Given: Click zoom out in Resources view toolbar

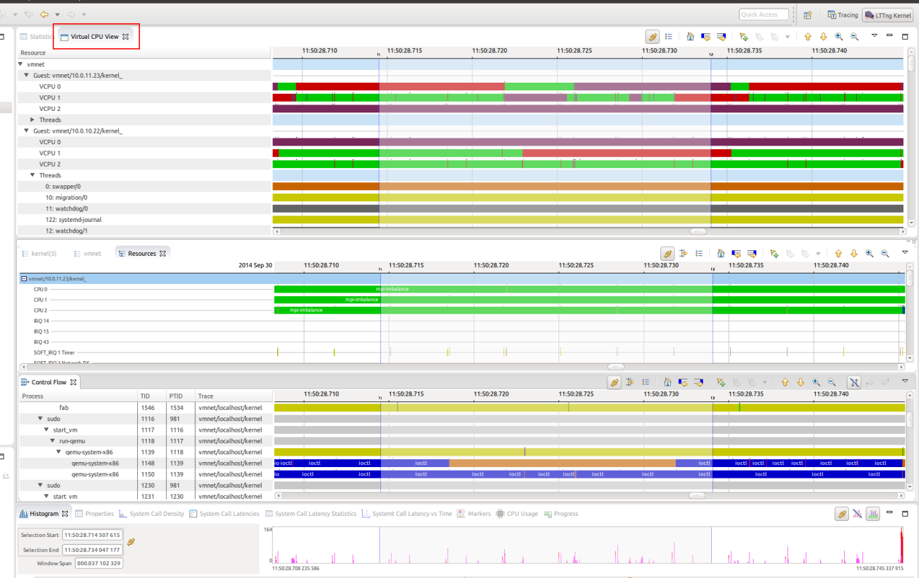Looking at the screenshot, I should coord(884,253).
